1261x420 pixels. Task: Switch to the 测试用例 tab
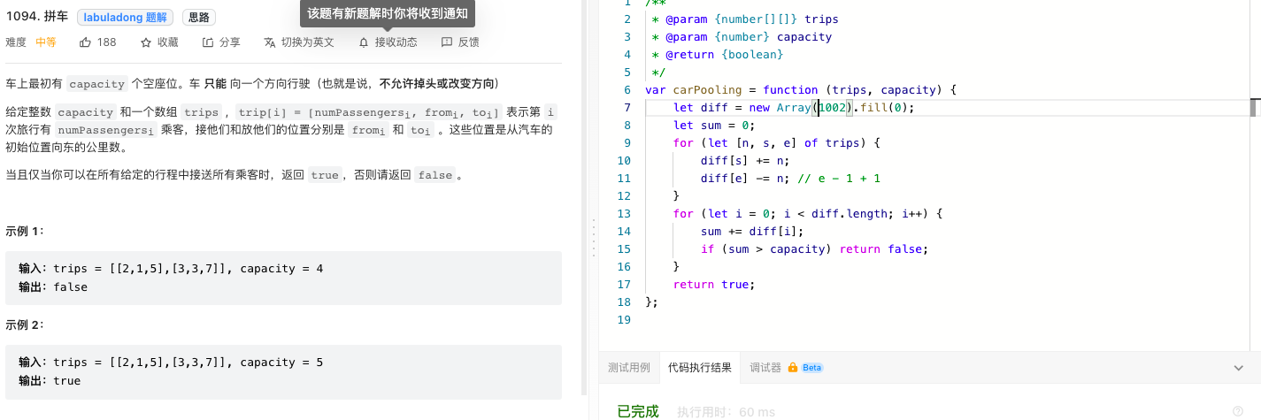coord(629,368)
